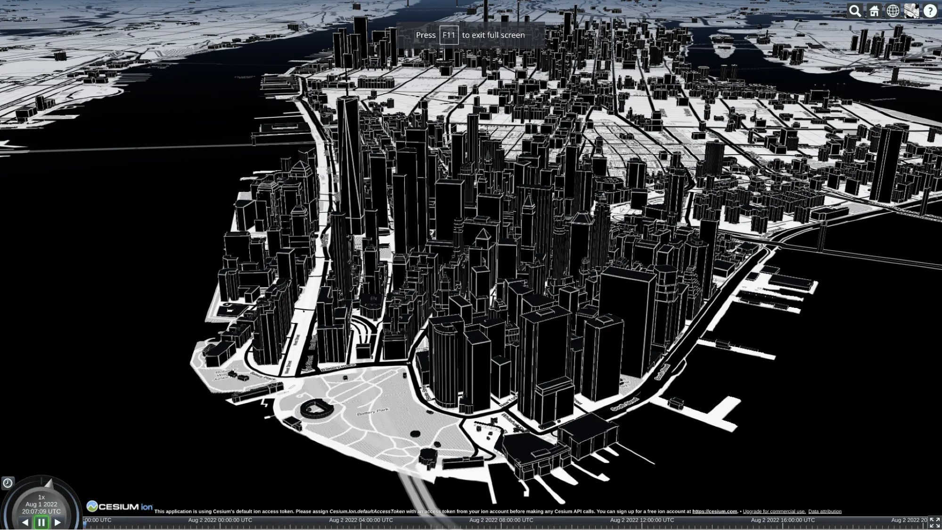This screenshot has width=942, height=530.
Task: Click the Battery Park label on map
Action: point(373,412)
